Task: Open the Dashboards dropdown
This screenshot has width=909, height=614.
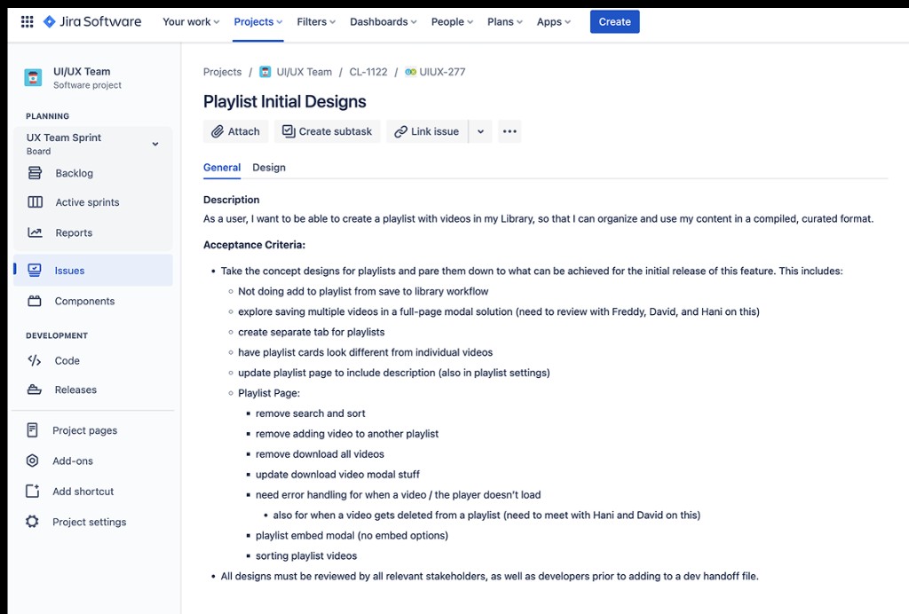Action: (x=382, y=21)
